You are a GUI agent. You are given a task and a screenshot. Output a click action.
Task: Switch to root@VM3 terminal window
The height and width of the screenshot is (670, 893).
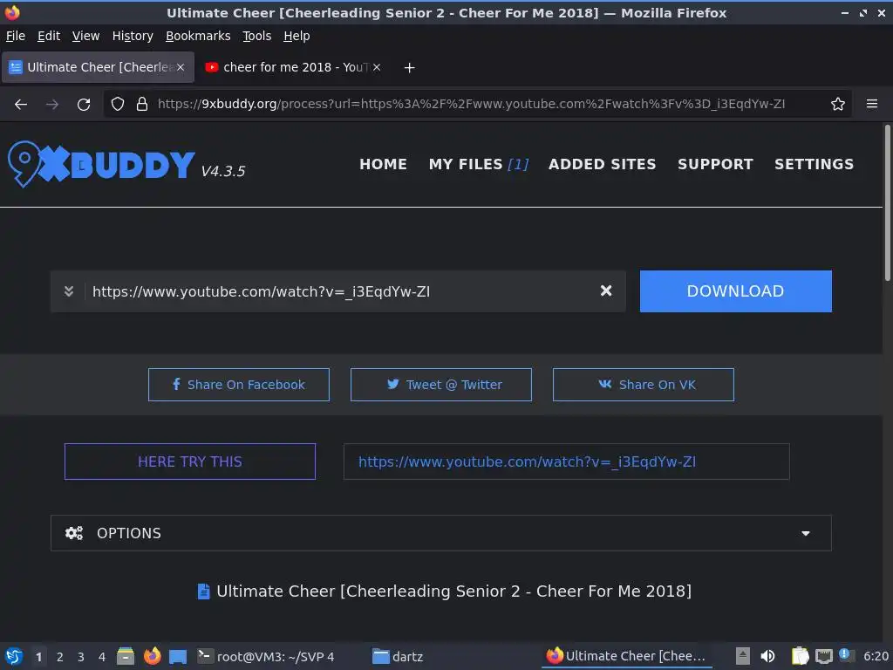[x=266, y=656]
